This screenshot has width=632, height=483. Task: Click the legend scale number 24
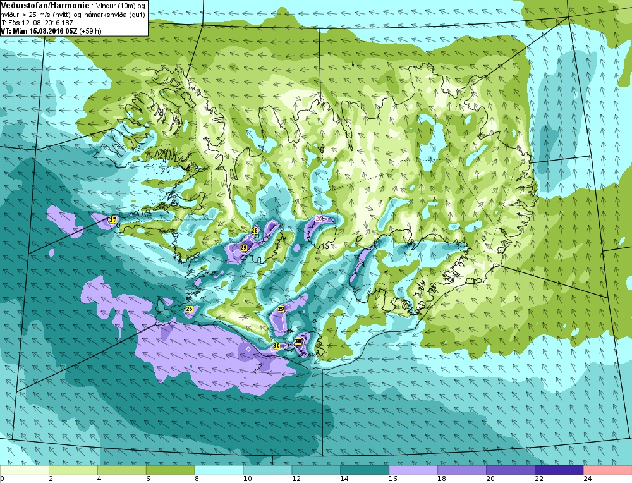pos(588,479)
